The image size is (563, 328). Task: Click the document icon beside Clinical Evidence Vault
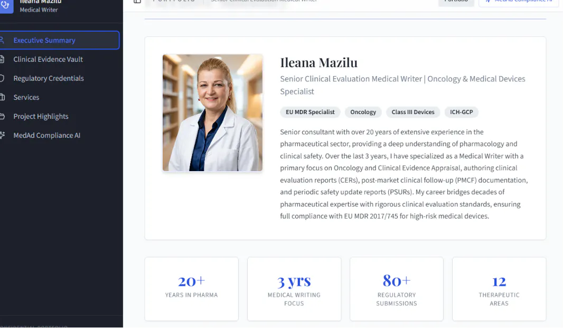[2, 59]
